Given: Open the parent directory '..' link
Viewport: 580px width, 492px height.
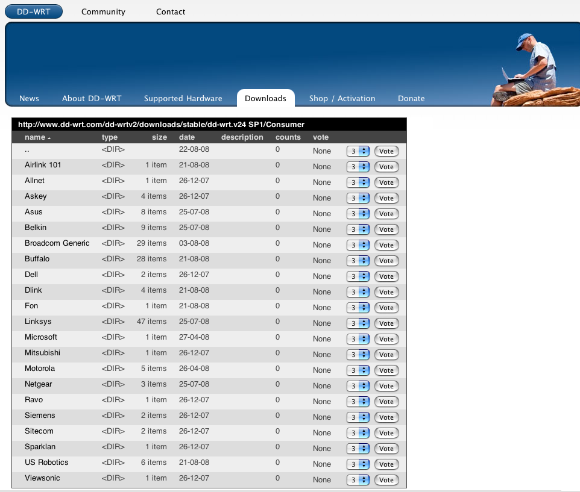Looking at the screenshot, I should 27,149.
